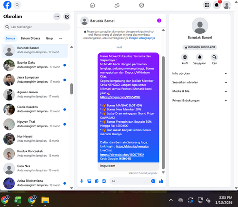Click Dienkripsi end-to-end badge
Image resolution: width=238 pixels, height=207 pixels.
tap(200, 47)
